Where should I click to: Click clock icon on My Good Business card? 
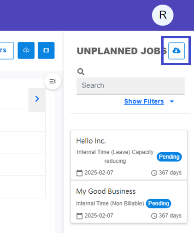pyautogui.click(x=154, y=216)
